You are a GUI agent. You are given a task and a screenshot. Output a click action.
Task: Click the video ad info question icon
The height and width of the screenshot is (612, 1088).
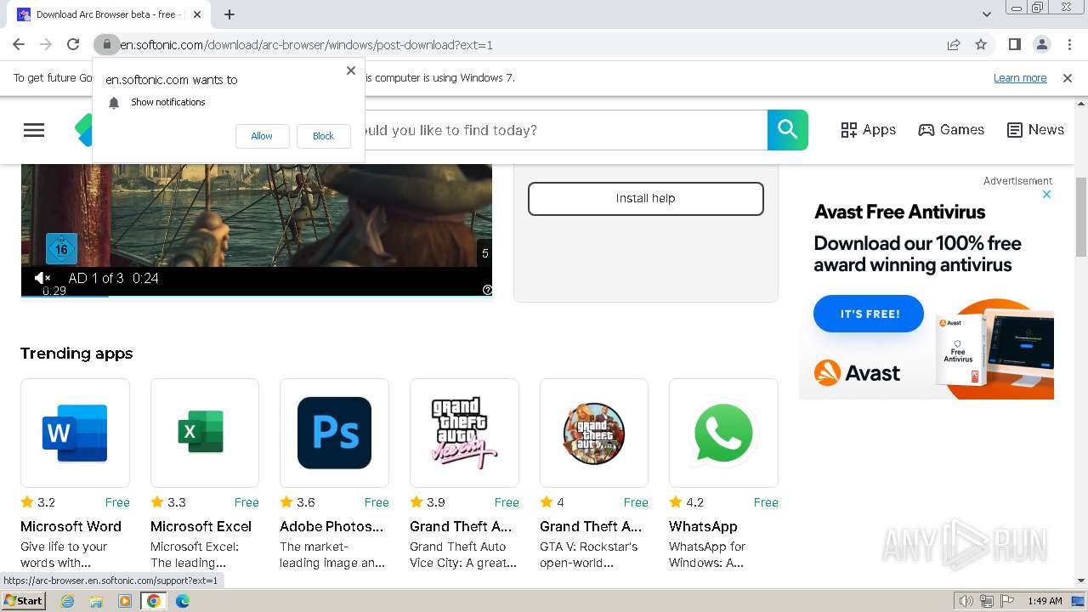click(x=487, y=290)
